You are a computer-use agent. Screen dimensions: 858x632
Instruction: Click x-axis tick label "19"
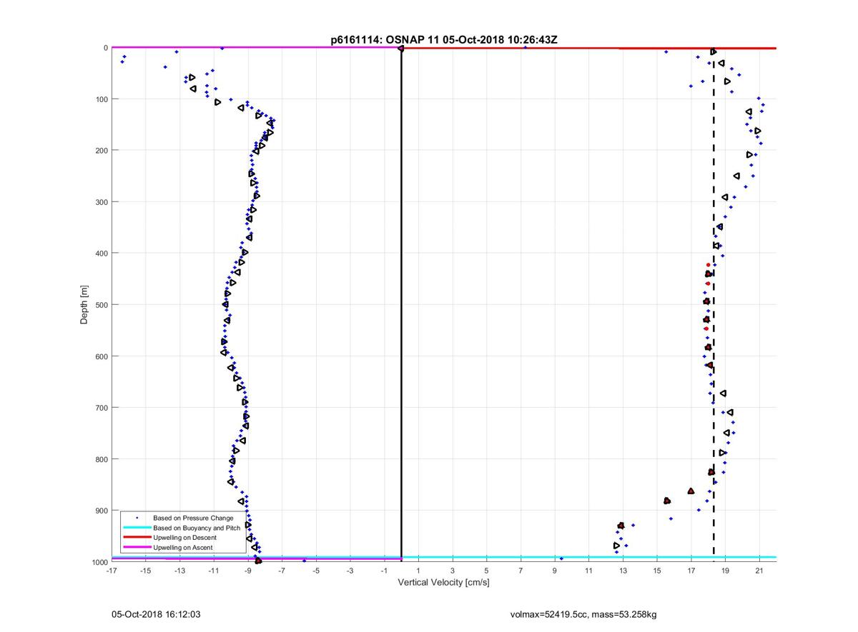725,571
